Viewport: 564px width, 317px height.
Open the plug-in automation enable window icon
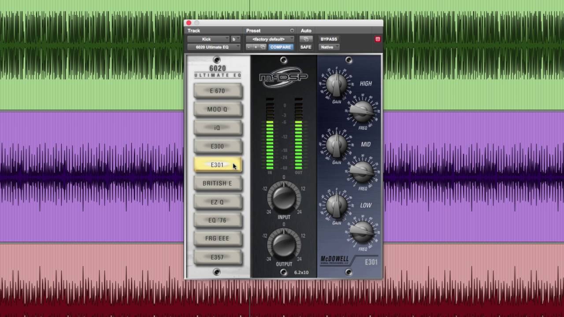point(306,39)
